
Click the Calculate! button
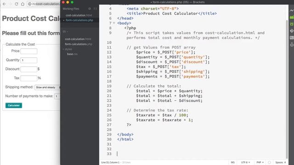(14, 105)
